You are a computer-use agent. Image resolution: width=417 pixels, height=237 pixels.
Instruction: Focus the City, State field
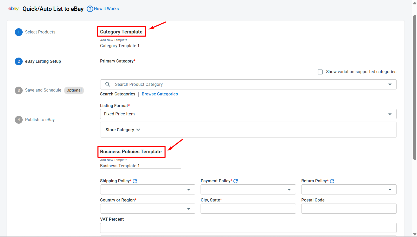point(248,209)
